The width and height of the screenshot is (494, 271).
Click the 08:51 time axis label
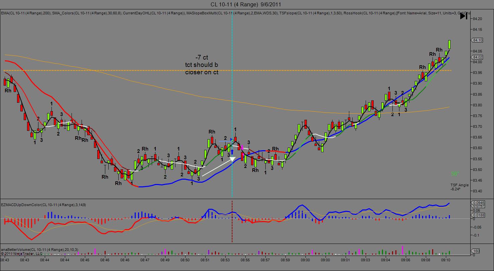[x=205, y=260]
